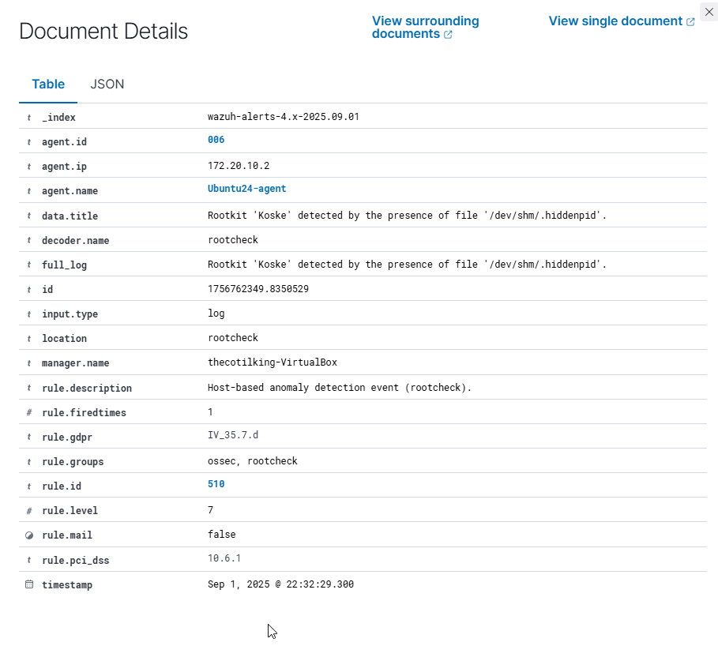718x646 pixels.
Task: Click the rule.firedtimes value 1
Action: [x=210, y=412]
